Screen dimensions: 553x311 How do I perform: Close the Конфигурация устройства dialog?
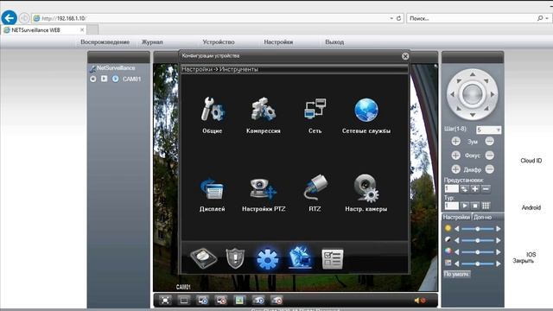pyautogui.click(x=405, y=56)
